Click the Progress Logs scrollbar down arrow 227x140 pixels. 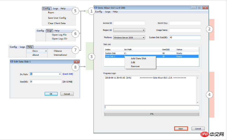click(197, 103)
